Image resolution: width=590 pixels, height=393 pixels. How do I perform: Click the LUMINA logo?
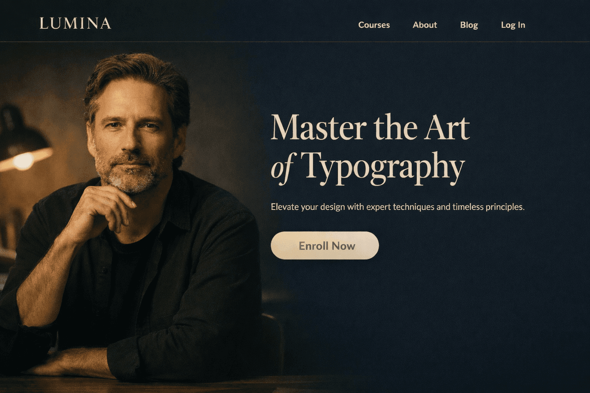pos(75,23)
